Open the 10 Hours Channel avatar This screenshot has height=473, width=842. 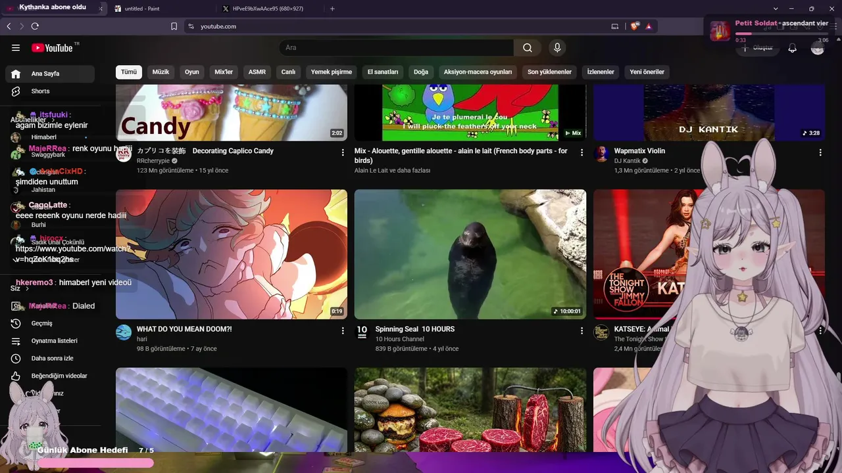(x=362, y=332)
